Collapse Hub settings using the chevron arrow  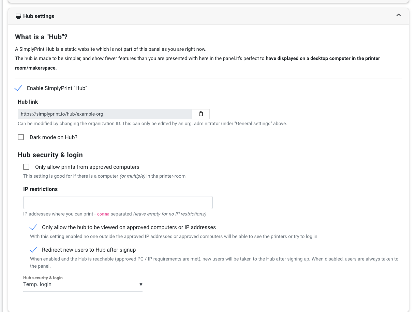tap(398, 15)
